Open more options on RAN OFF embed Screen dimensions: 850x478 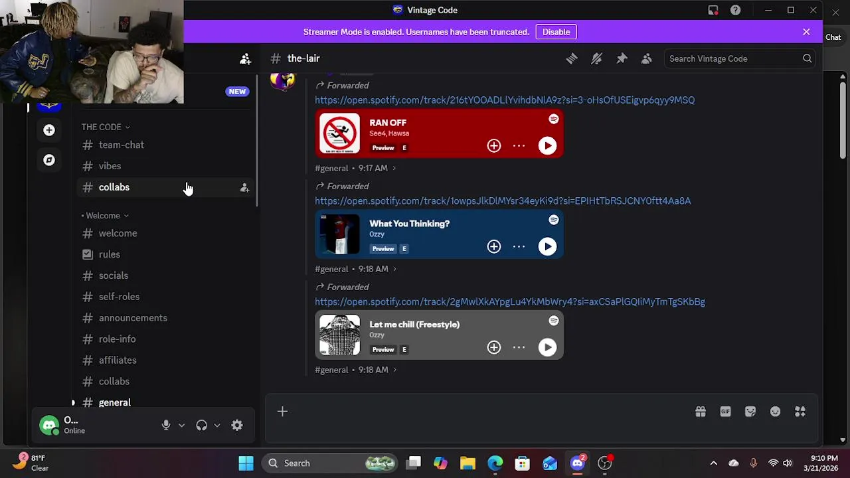(519, 146)
